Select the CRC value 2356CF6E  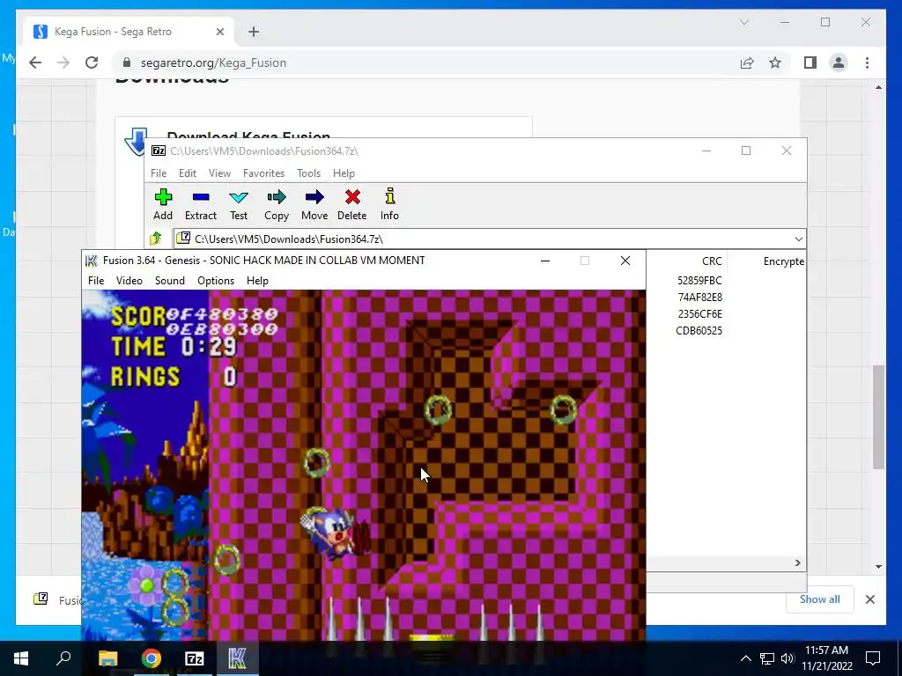tap(700, 314)
